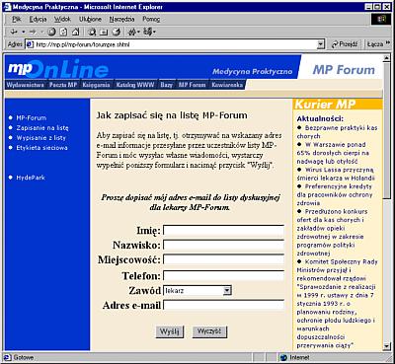Open the Bazy navigation tab
Screen dimensions: 395x364
click(166, 85)
